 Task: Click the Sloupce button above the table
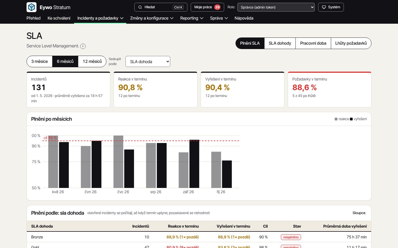click(x=359, y=213)
